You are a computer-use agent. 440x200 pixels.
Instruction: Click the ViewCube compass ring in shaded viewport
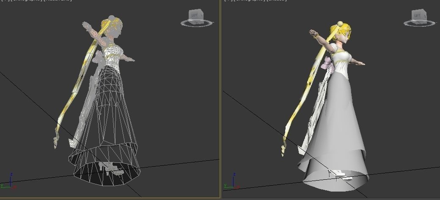coord(421,23)
